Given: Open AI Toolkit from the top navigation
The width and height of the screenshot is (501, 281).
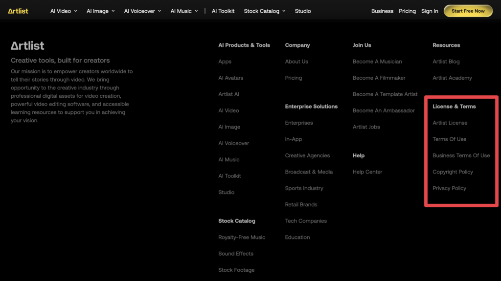Looking at the screenshot, I should pyautogui.click(x=223, y=11).
